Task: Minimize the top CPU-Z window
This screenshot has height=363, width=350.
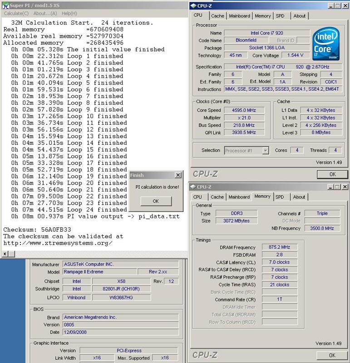Action: point(331,6)
